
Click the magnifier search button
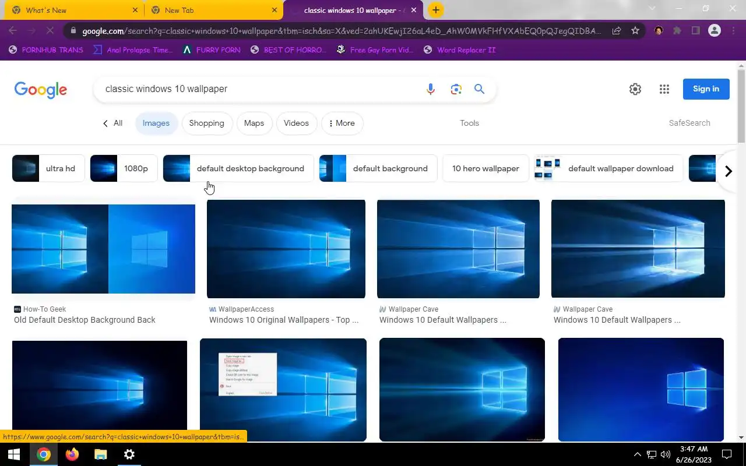[479, 89]
